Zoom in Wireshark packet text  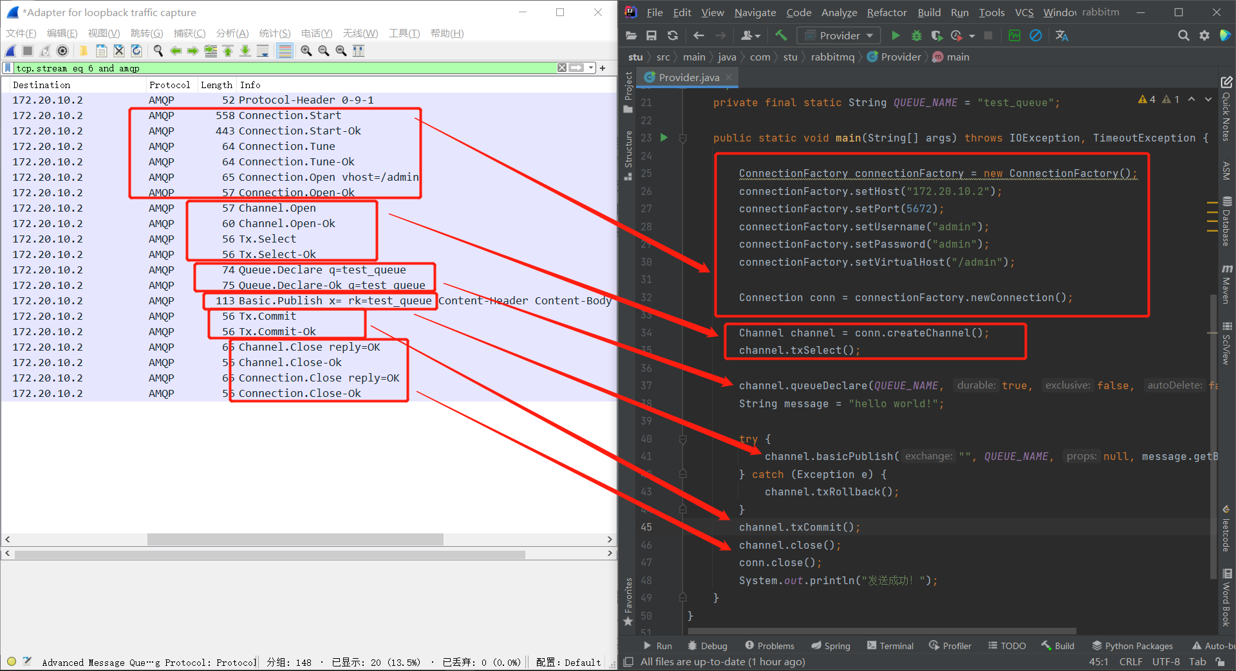tap(306, 51)
